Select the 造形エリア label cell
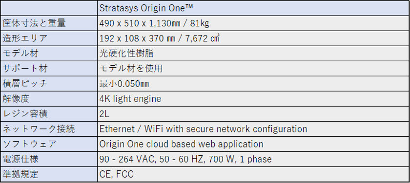Screen dimensions: 410x183 click(x=49, y=38)
